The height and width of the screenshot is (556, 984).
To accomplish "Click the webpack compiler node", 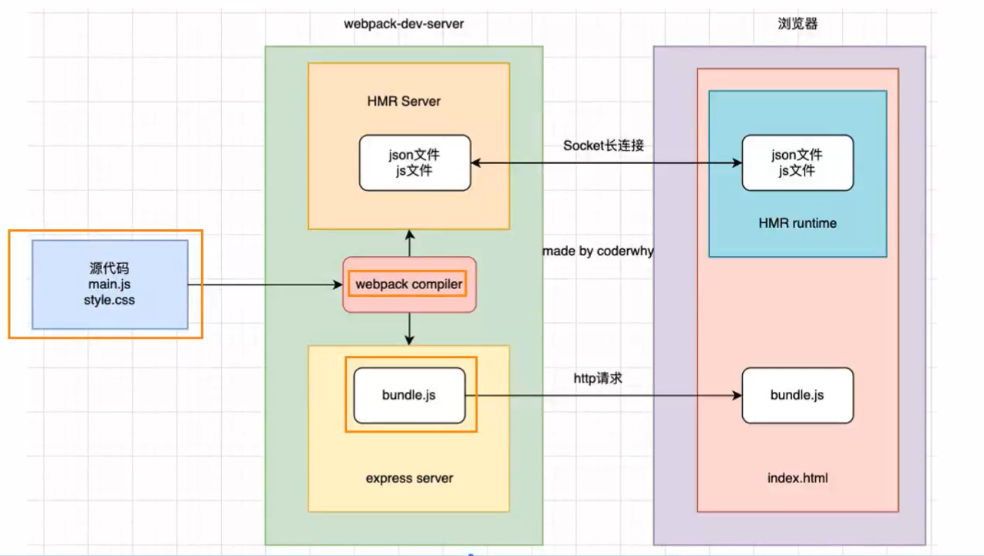I will [x=409, y=285].
